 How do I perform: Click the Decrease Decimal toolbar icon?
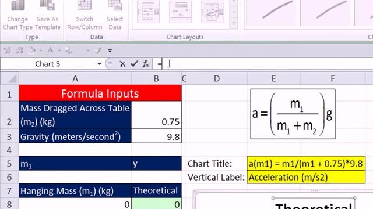[19, 51]
